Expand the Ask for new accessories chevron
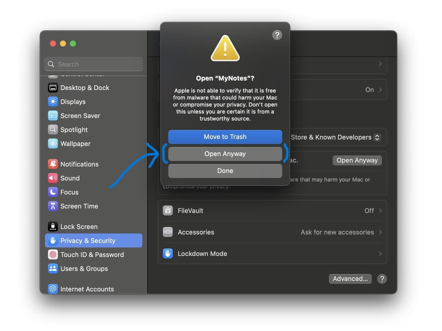Image resolution: width=442 pixels, height=331 pixels. 380,232
